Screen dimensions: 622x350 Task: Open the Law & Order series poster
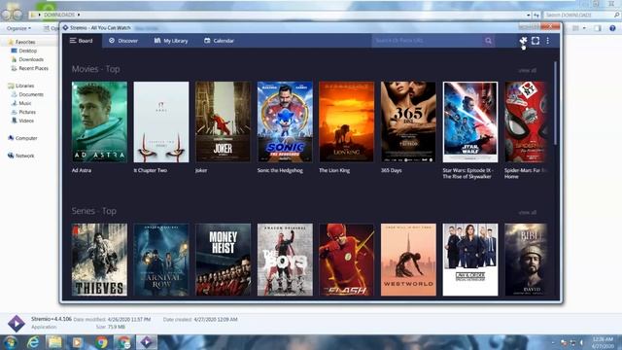(470, 260)
